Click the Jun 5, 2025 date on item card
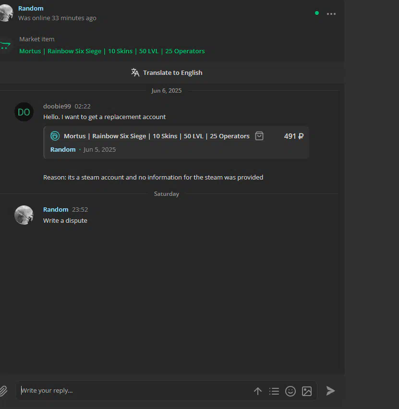Image resolution: width=399 pixels, height=409 pixels. coord(100,149)
